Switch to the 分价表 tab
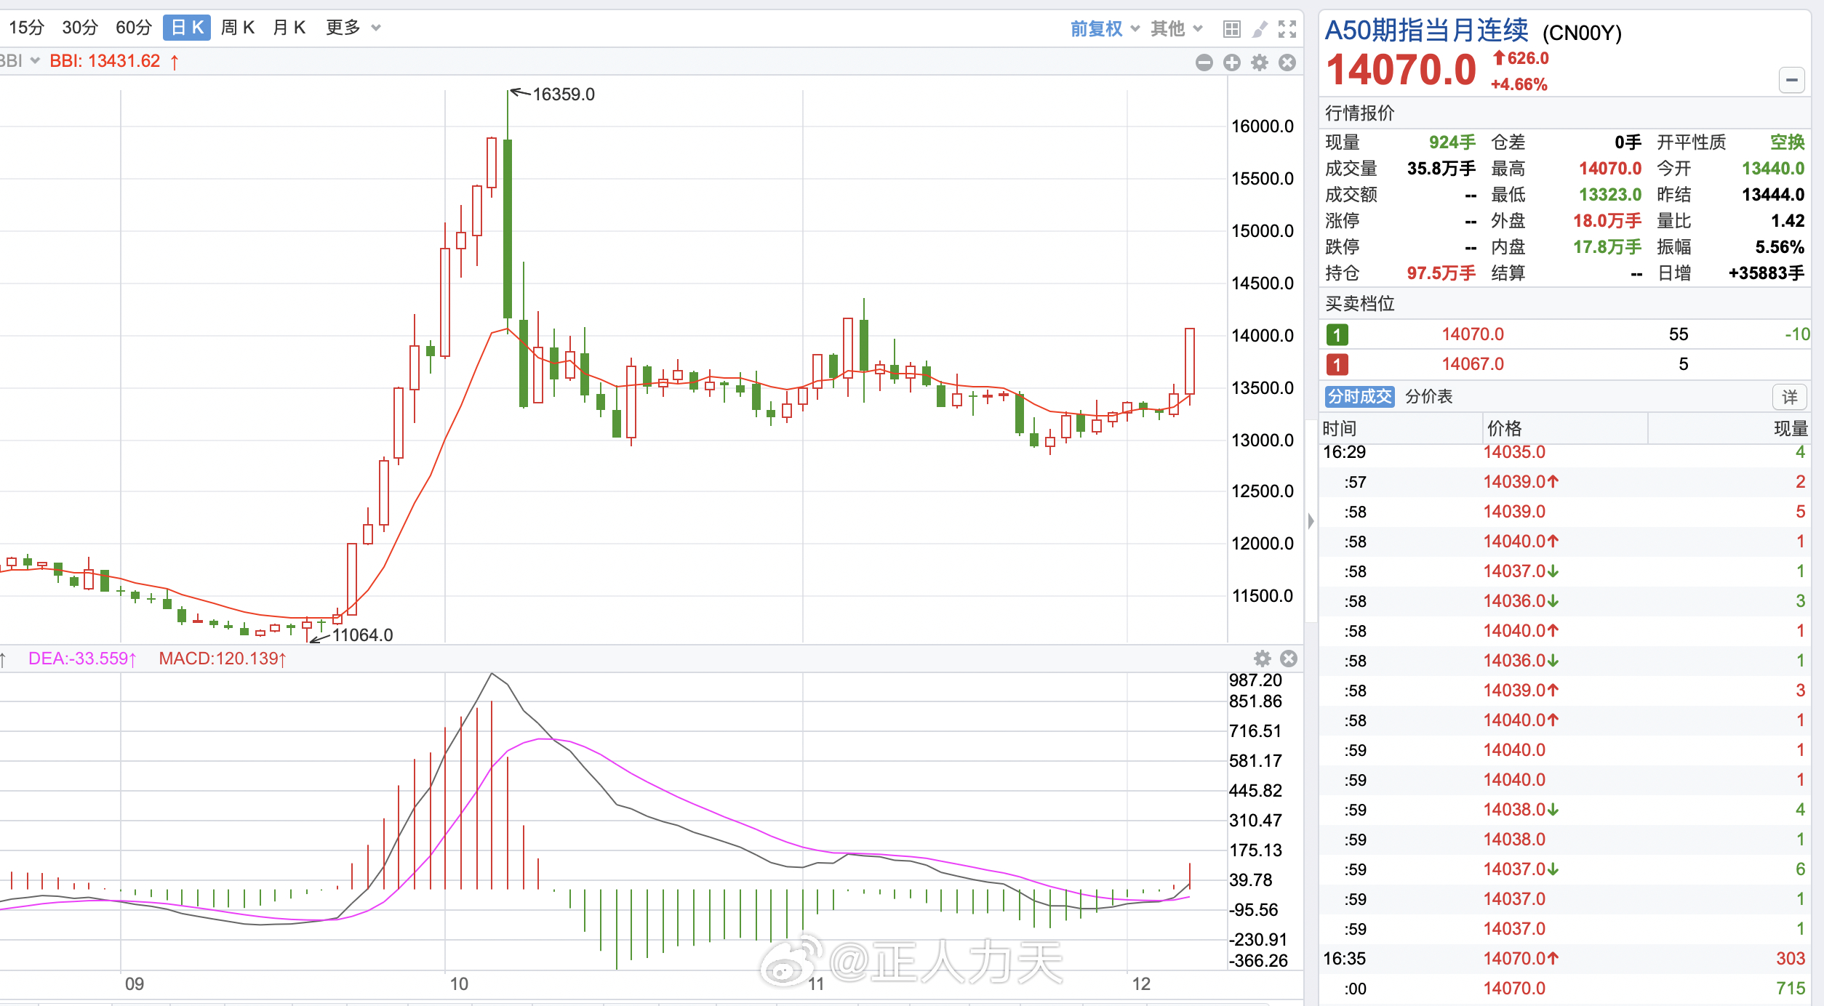Screen dimensions: 1824x1006 click(x=1428, y=396)
